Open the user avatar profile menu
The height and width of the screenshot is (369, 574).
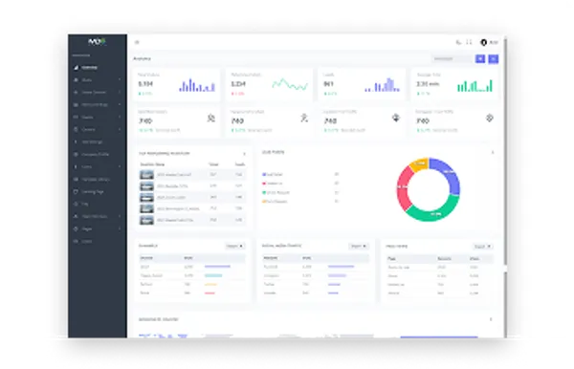coord(483,42)
